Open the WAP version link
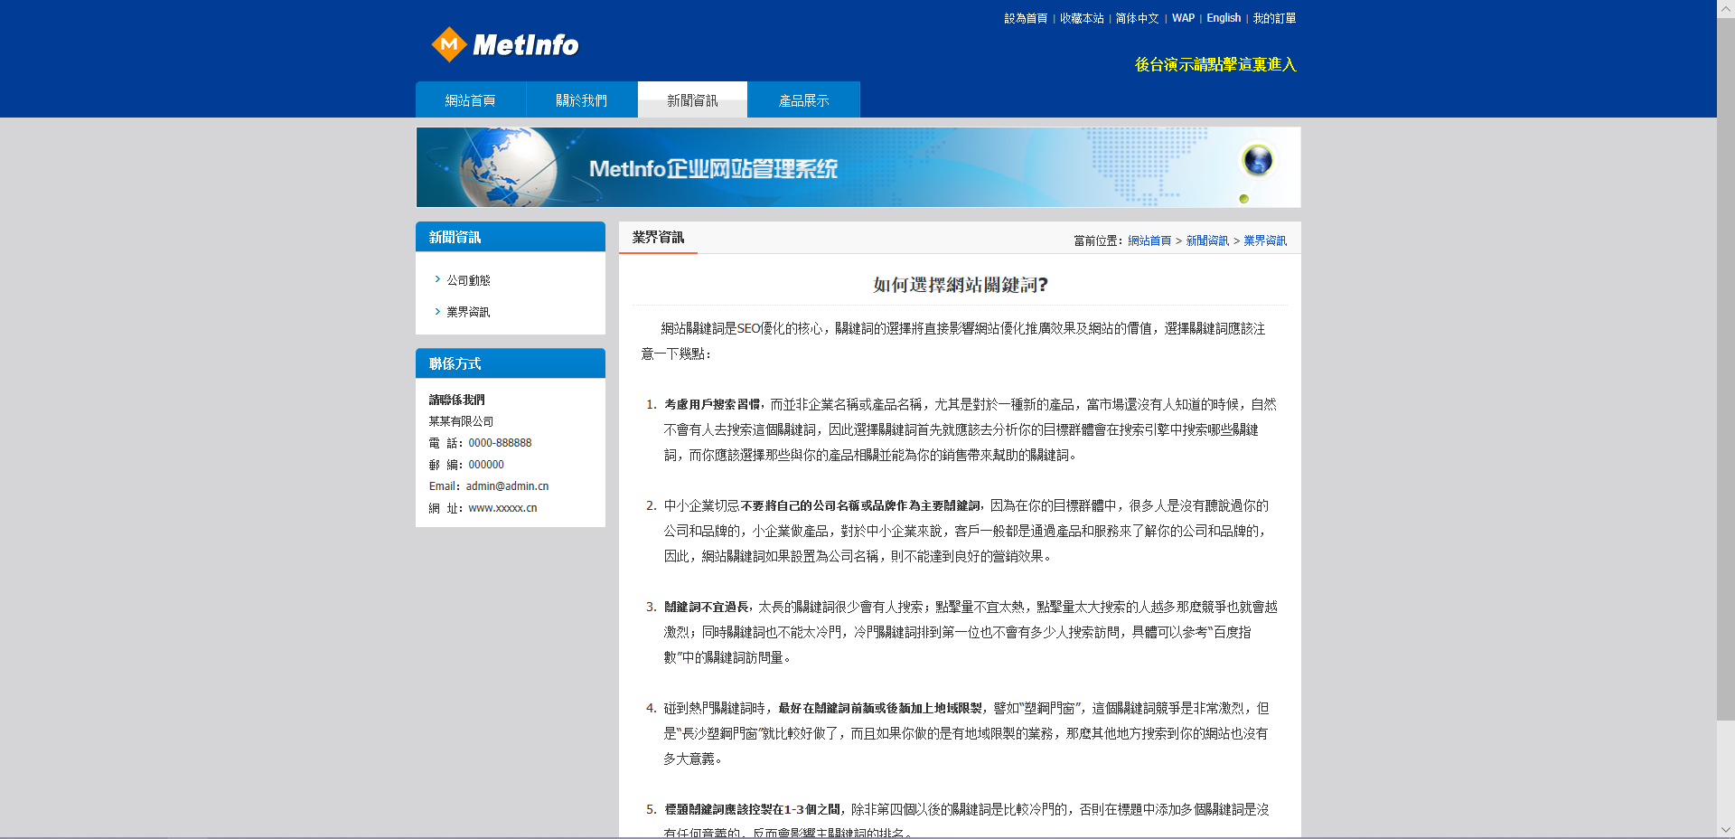 click(1183, 18)
